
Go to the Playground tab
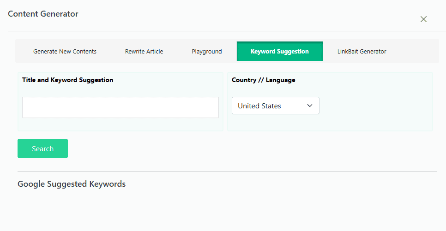tap(207, 52)
